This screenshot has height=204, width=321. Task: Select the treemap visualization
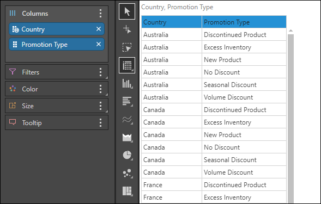[127, 191]
